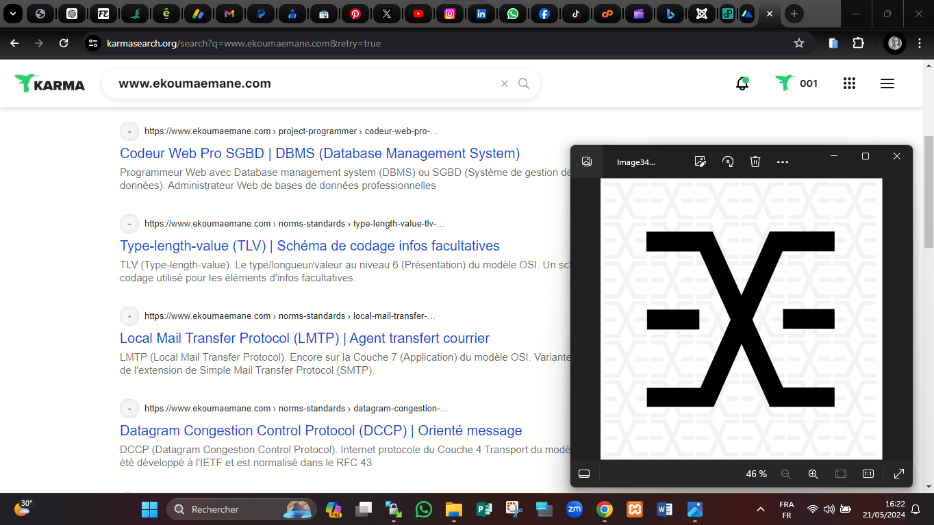Switch to the Pinterest tab
This screenshot has height=525, width=934.
tap(355, 14)
